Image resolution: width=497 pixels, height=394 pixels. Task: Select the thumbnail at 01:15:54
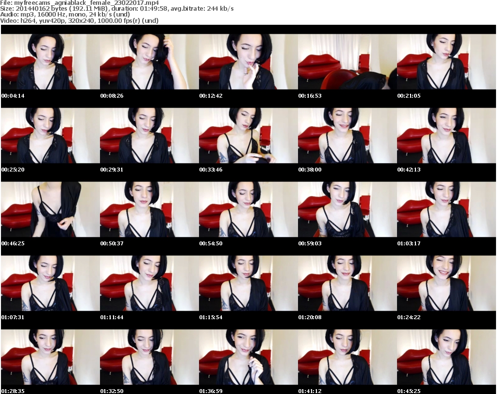coord(248,283)
